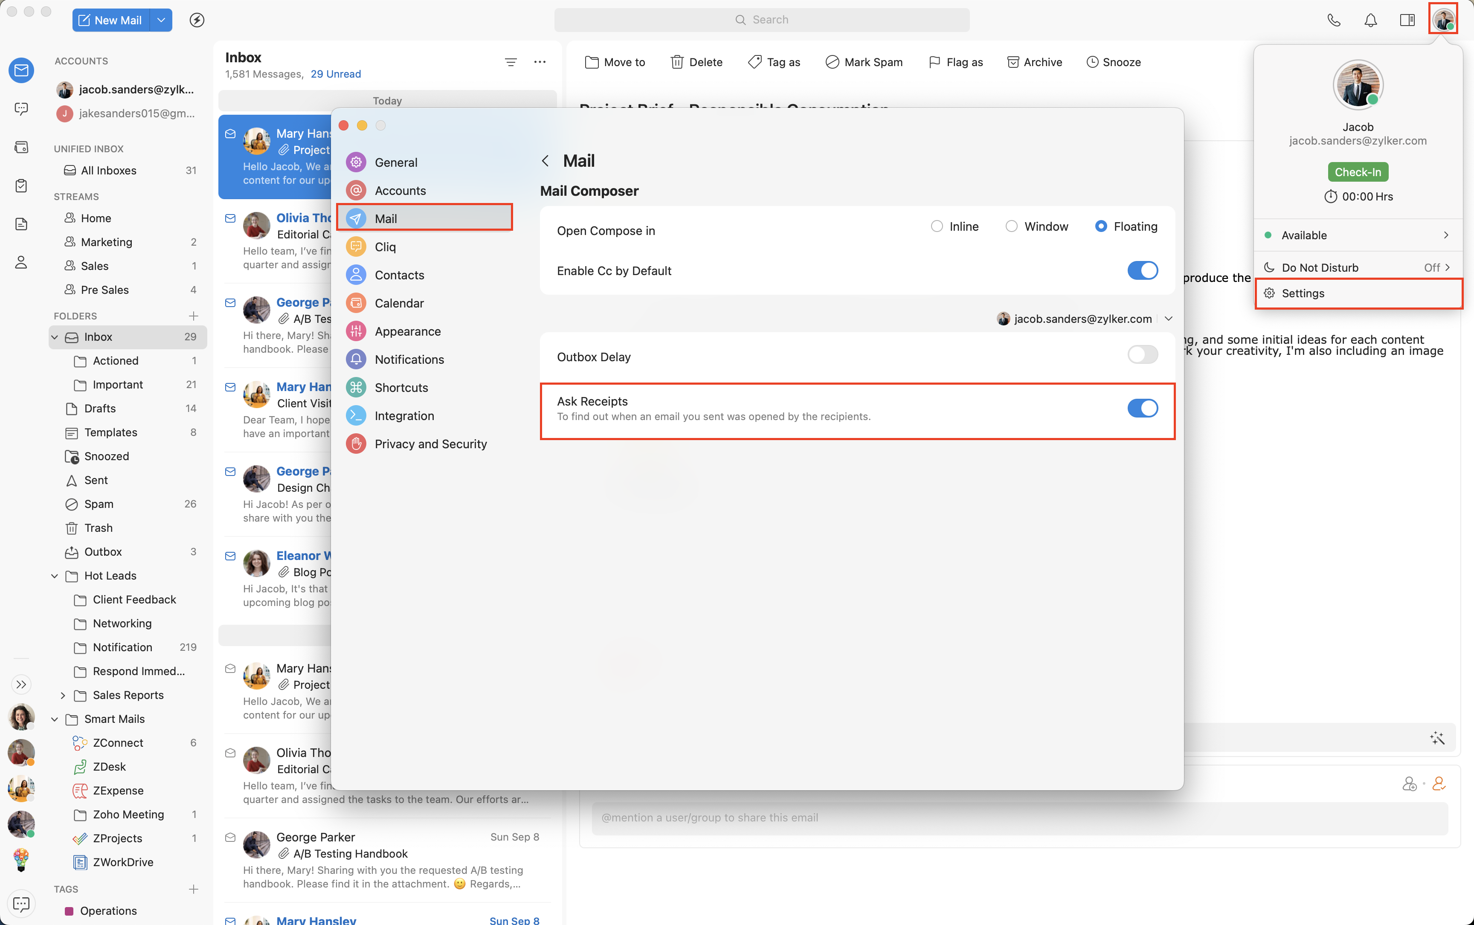The image size is (1474, 925).
Task: Expand the Sales Reports folder
Action: click(63, 695)
